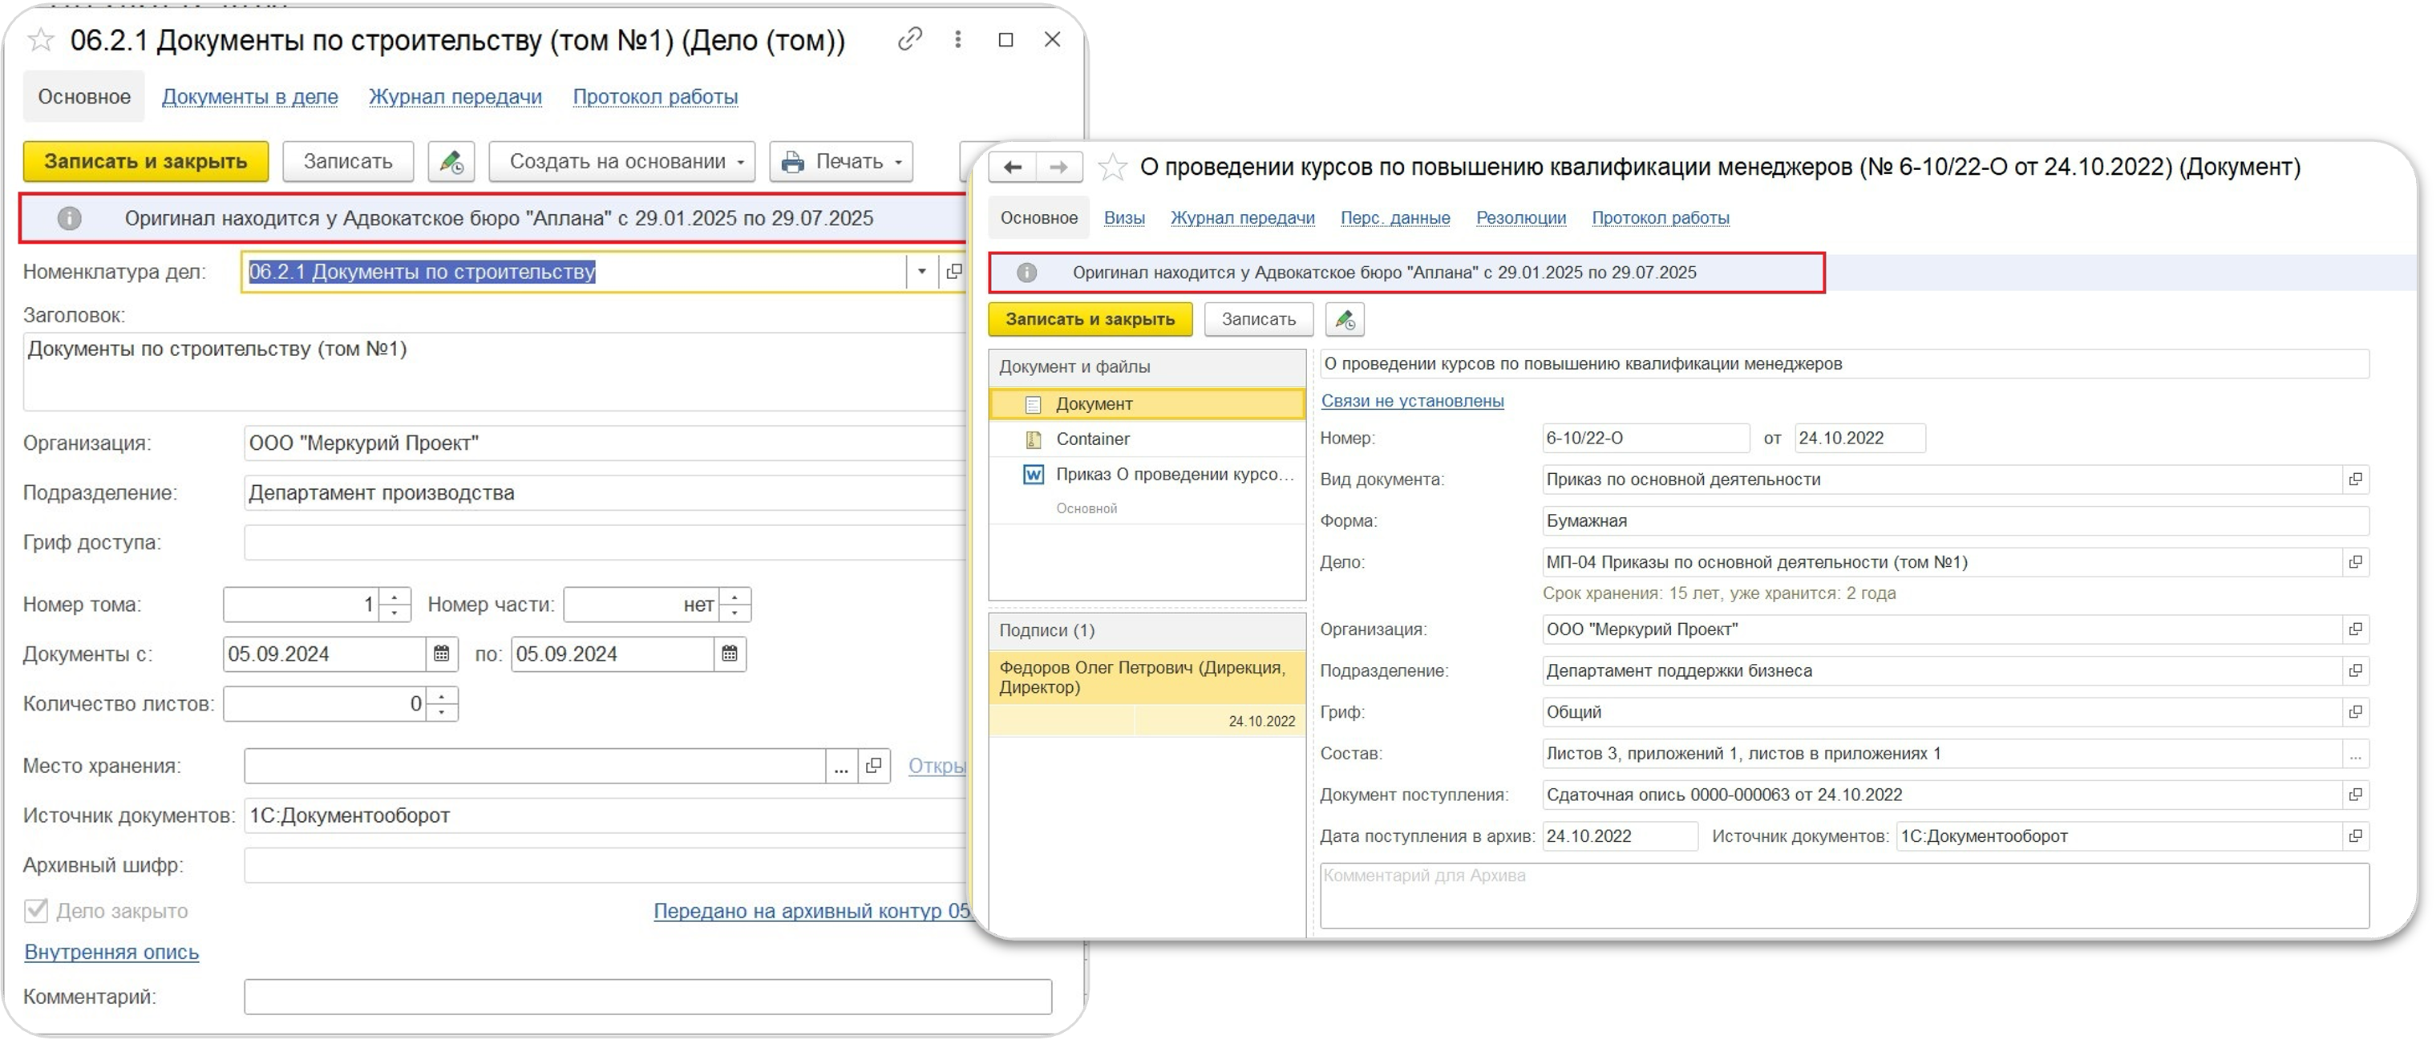Open the Подразделение item icon in the document window
Image resolution: width=2436 pixels, height=1040 pixels.
[2356, 671]
